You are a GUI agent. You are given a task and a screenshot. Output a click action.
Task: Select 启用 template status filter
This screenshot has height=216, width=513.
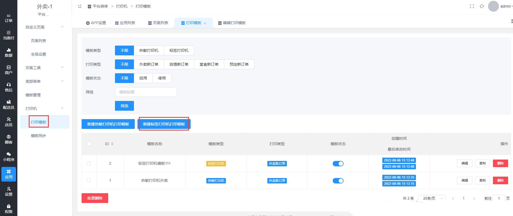(143, 78)
